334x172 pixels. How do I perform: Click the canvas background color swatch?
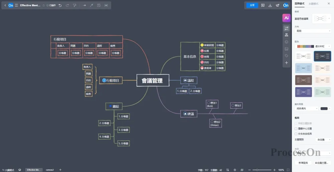[324, 108]
